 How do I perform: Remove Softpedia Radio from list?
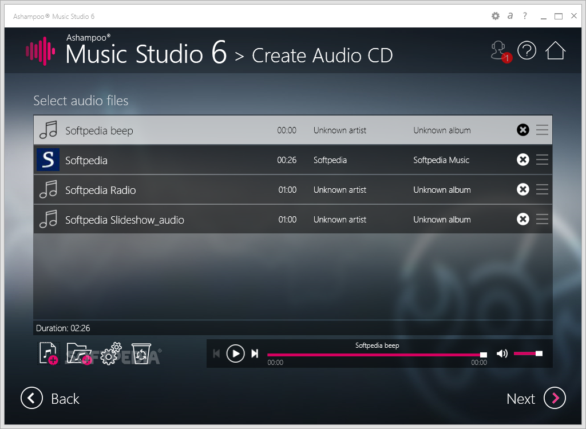pos(523,189)
